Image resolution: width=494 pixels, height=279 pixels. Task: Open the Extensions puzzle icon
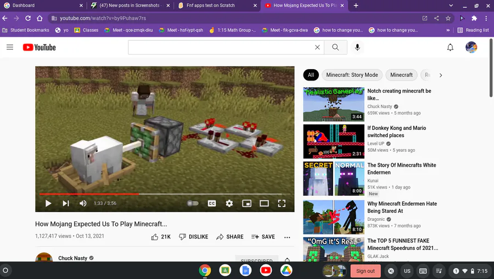(474, 18)
